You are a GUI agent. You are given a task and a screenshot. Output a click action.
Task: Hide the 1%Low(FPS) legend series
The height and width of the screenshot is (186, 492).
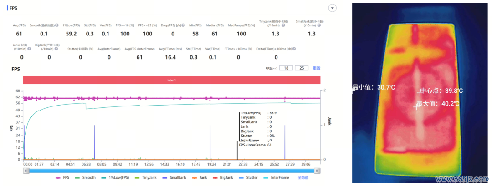tap(115, 177)
